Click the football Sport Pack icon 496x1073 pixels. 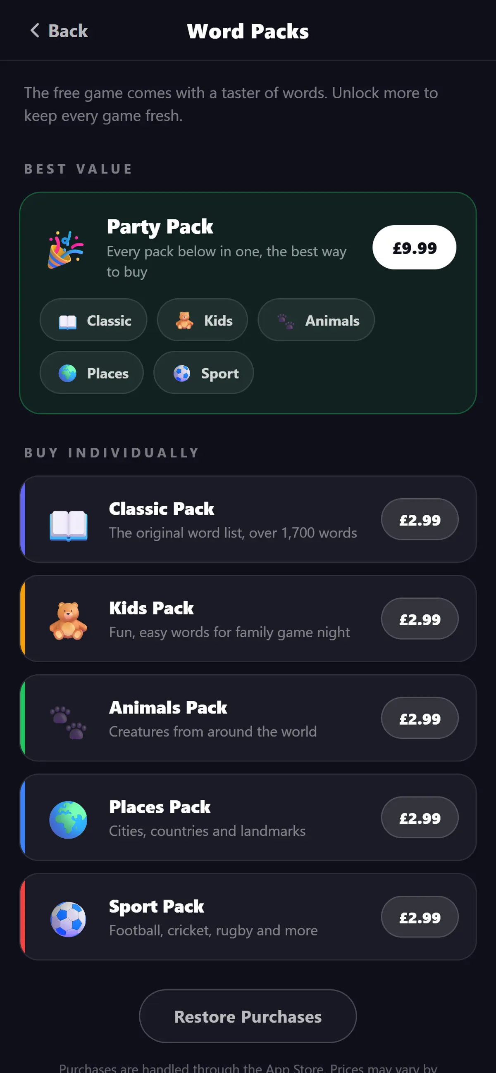click(x=68, y=919)
